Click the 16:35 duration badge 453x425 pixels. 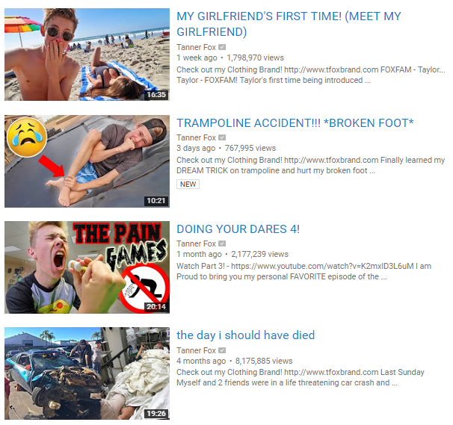[156, 95]
